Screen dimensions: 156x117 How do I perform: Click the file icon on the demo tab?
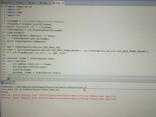[18, 3]
